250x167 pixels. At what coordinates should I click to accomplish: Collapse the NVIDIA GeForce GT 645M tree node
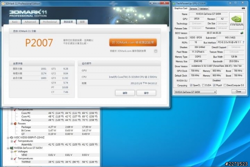click(x=8, y=148)
